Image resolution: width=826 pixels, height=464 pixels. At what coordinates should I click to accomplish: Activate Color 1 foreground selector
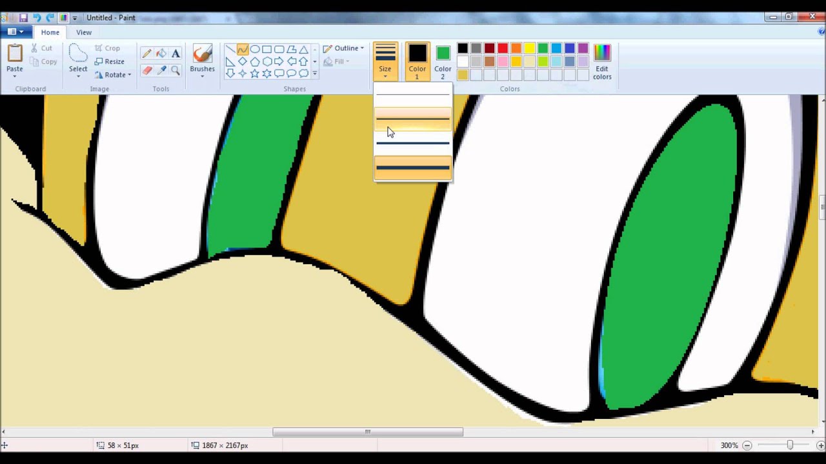click(417, 62)
